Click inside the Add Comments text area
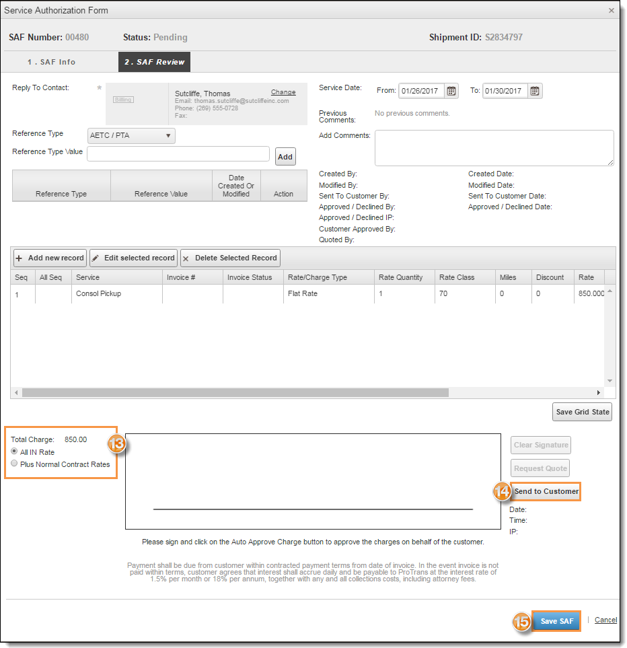This screenshot has height=648, width=627. [x=494, y=147]
